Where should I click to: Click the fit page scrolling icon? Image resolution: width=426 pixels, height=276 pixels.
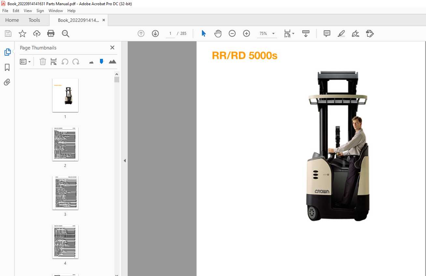(x=287, y=34)
